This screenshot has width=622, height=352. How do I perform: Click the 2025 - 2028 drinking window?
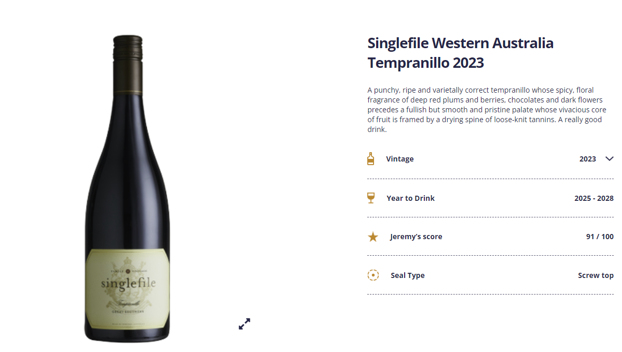(594, 198)
